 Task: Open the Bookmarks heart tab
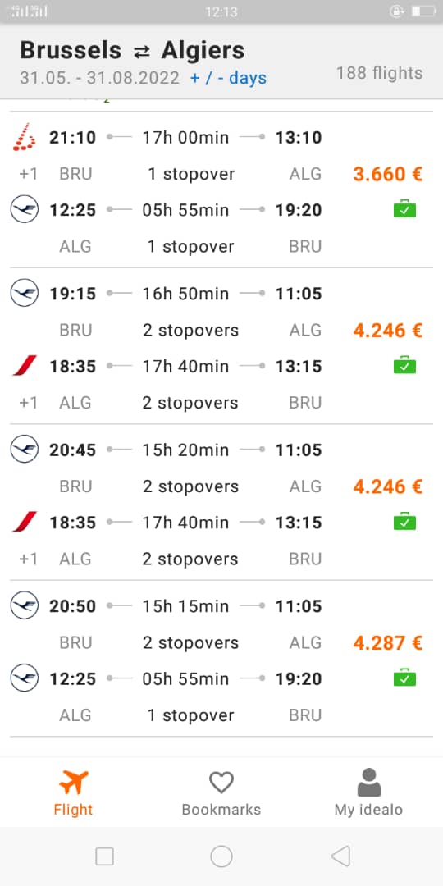[x=221, y=792]
